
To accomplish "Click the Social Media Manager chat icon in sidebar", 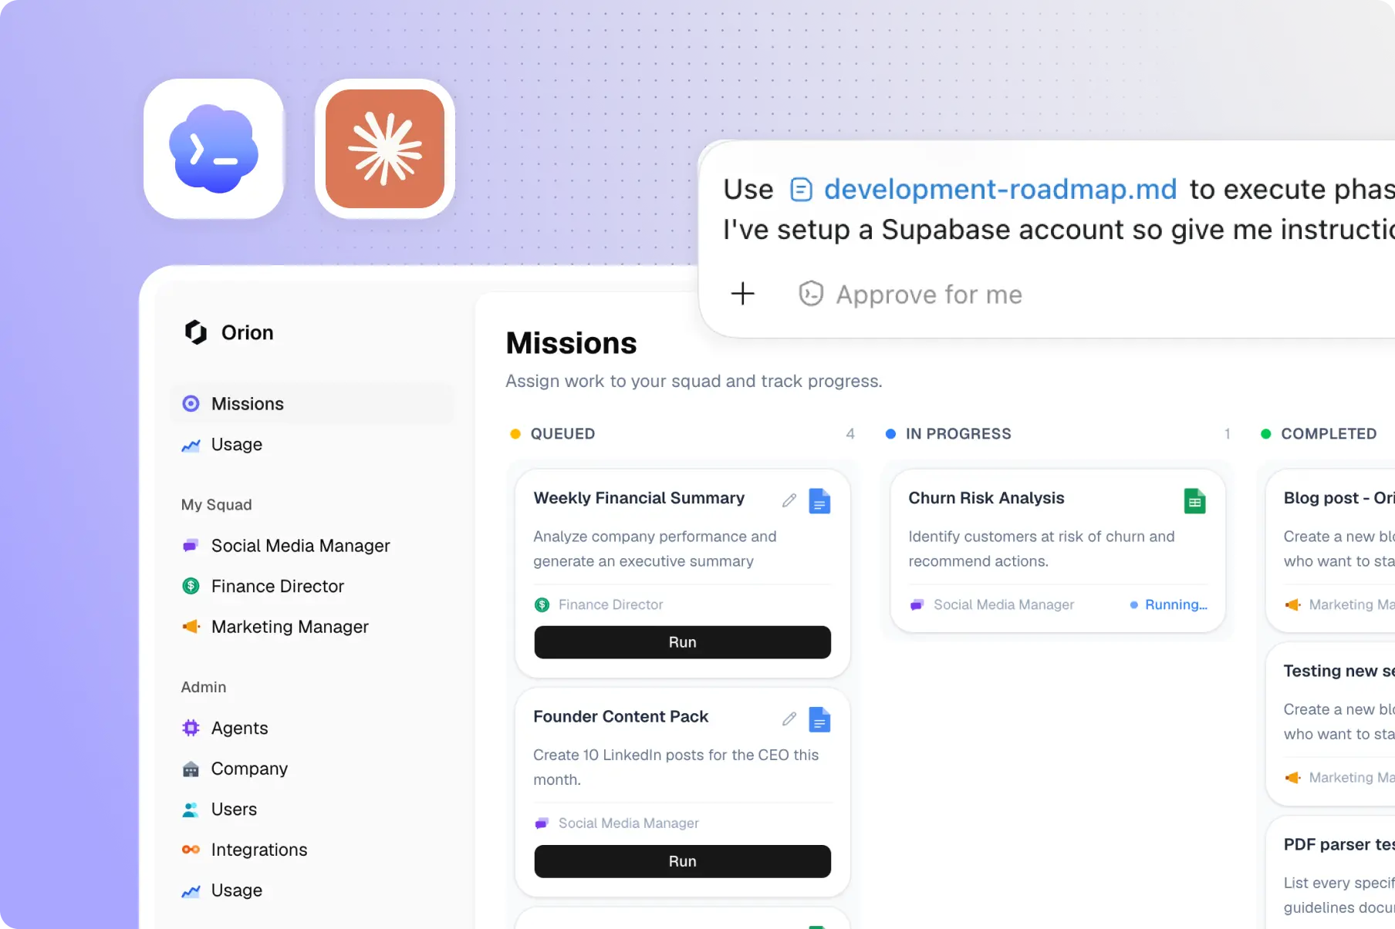I will point(191,546).
